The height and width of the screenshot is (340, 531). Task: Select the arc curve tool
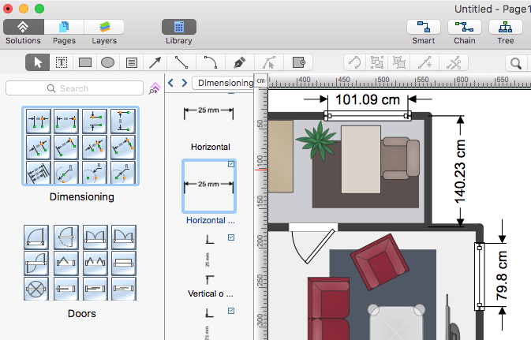pos(210,62)
